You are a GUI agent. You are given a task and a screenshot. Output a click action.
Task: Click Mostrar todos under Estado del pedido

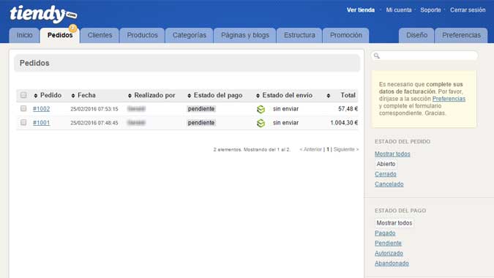tap(392, 154)
